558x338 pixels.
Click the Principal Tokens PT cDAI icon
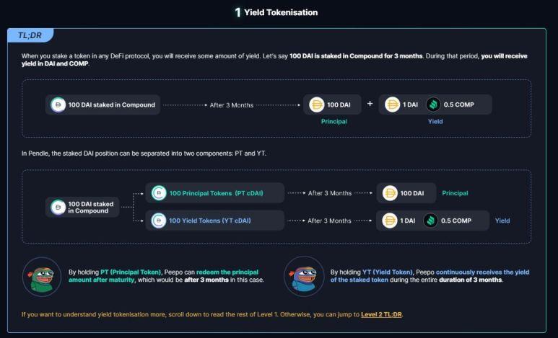point(158,193)
